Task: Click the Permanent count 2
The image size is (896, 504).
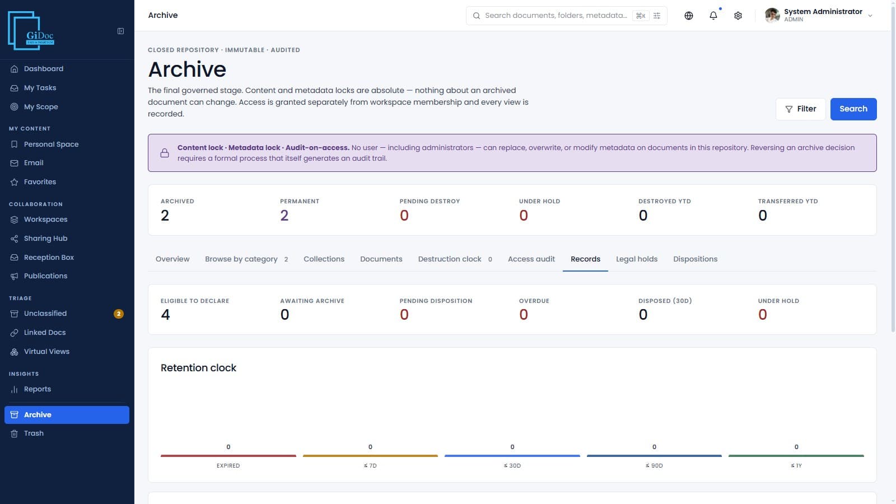Action: 284,216
